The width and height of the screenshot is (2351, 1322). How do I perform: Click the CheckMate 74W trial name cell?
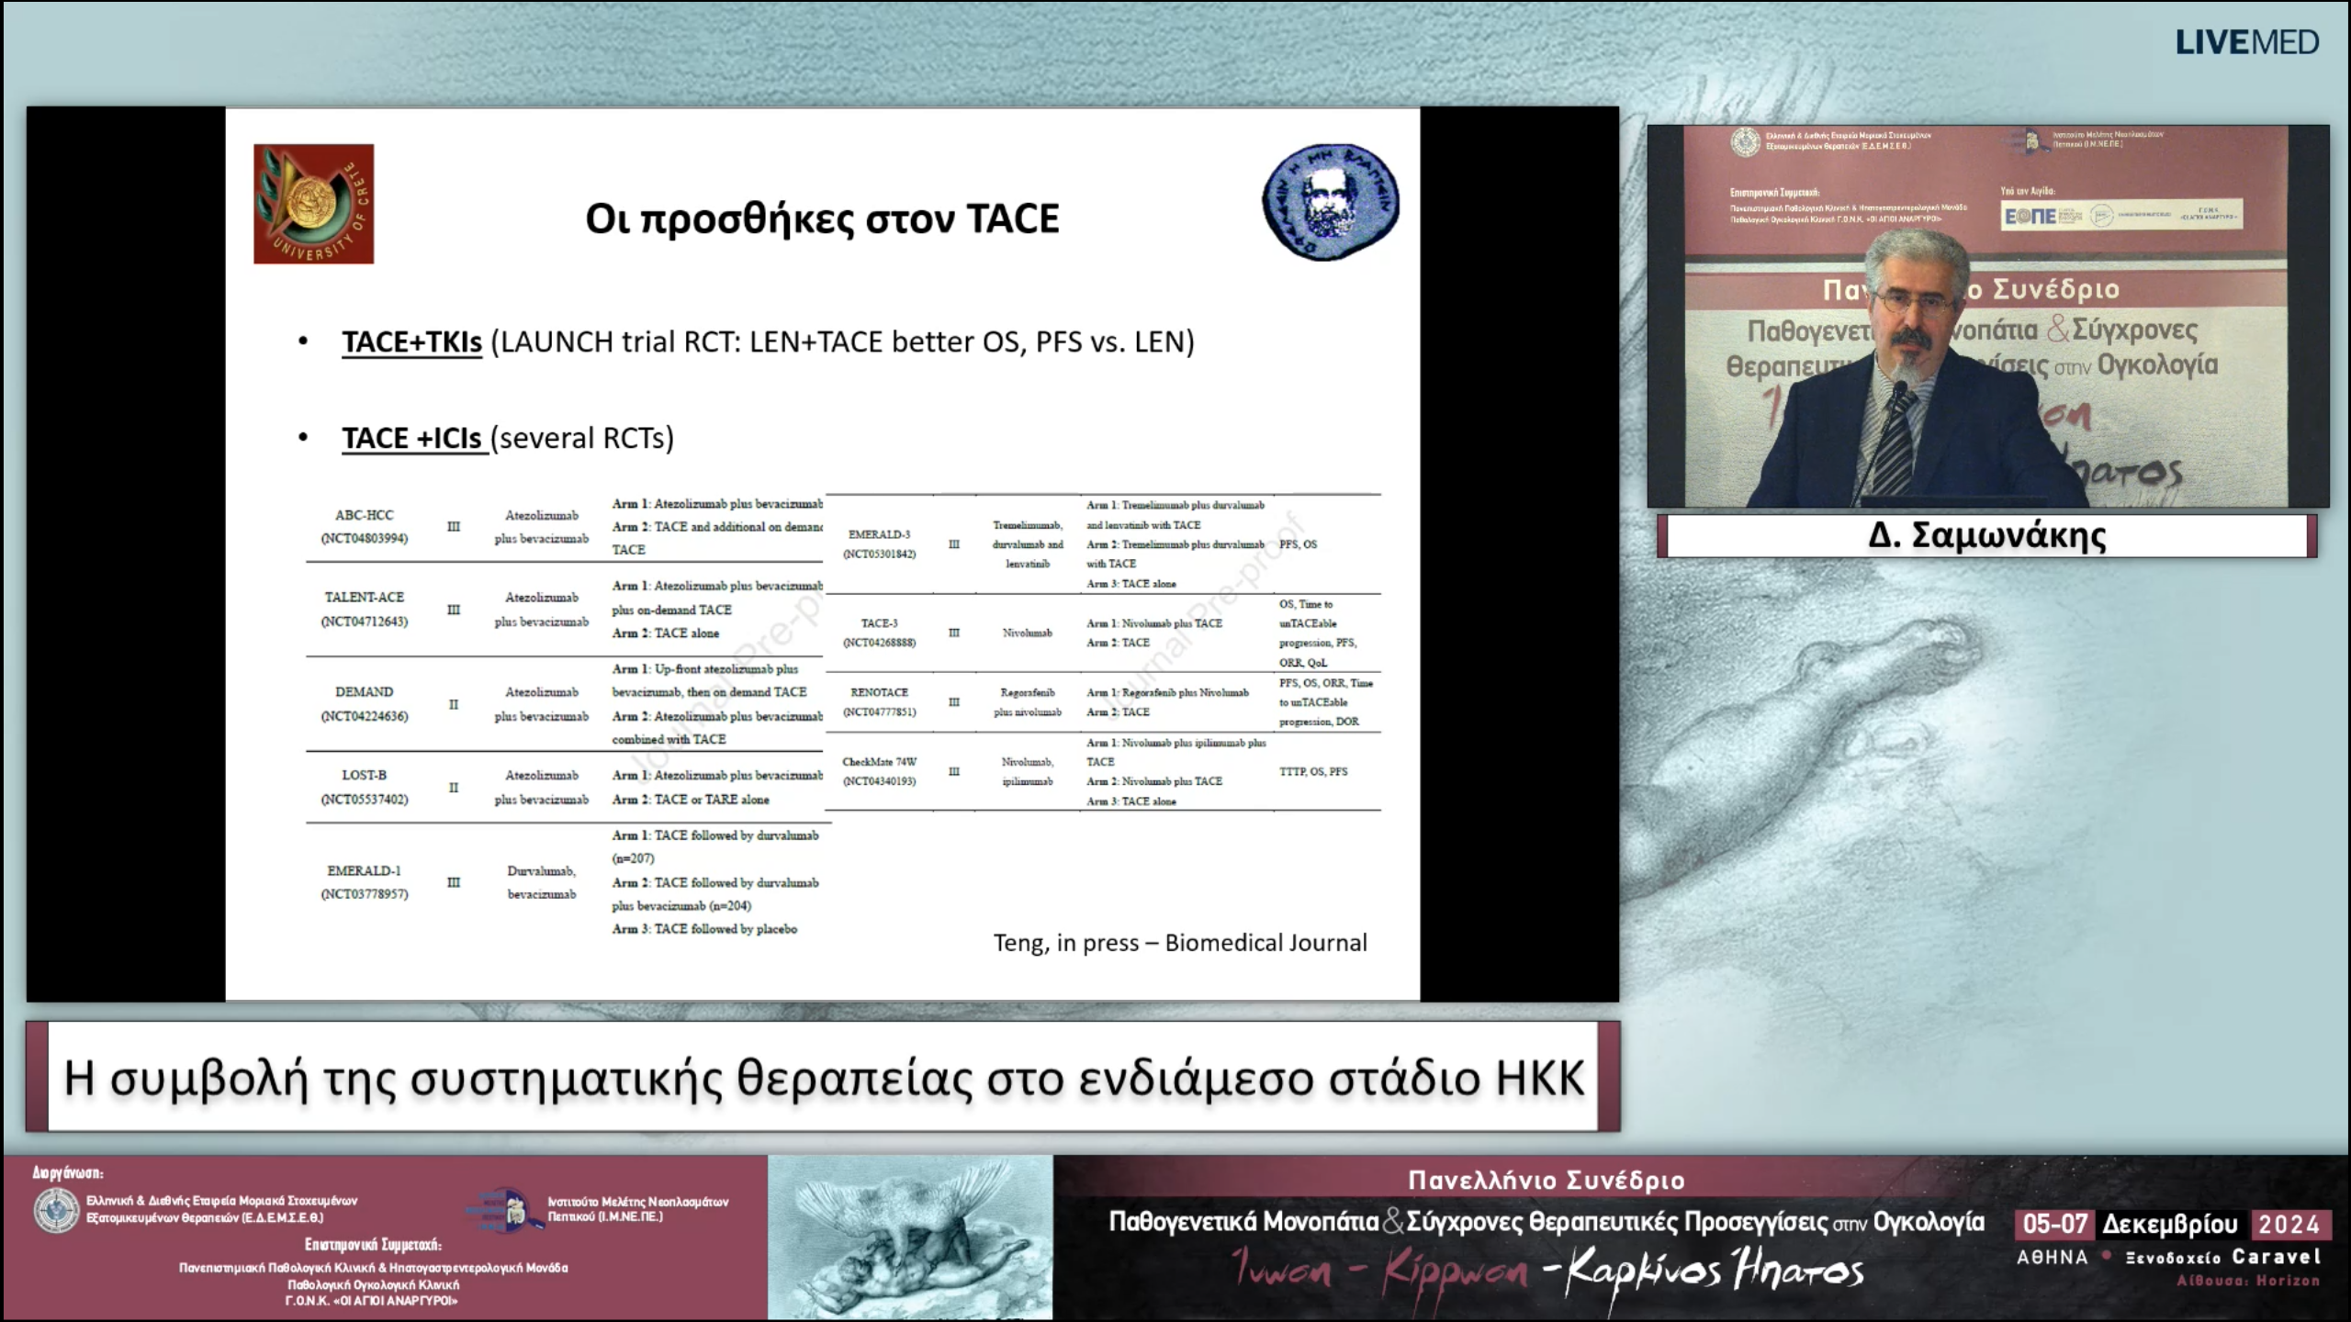coord(879,771)
